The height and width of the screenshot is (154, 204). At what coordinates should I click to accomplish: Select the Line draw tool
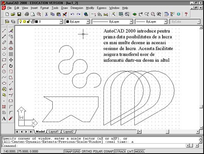pyautogui.click(x=4, y=30)
